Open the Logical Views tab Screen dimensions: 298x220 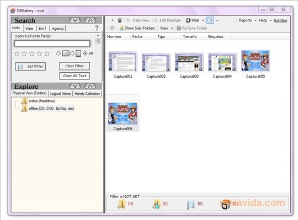pos(61,94)
